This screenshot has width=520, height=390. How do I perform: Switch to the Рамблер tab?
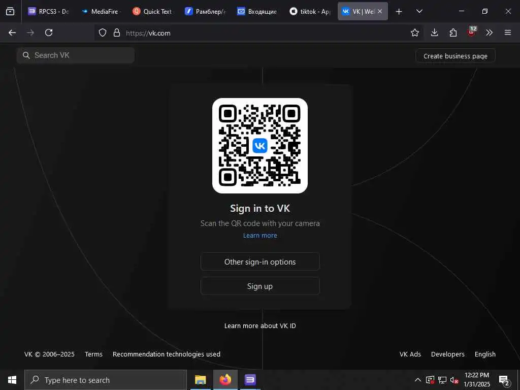205,11
